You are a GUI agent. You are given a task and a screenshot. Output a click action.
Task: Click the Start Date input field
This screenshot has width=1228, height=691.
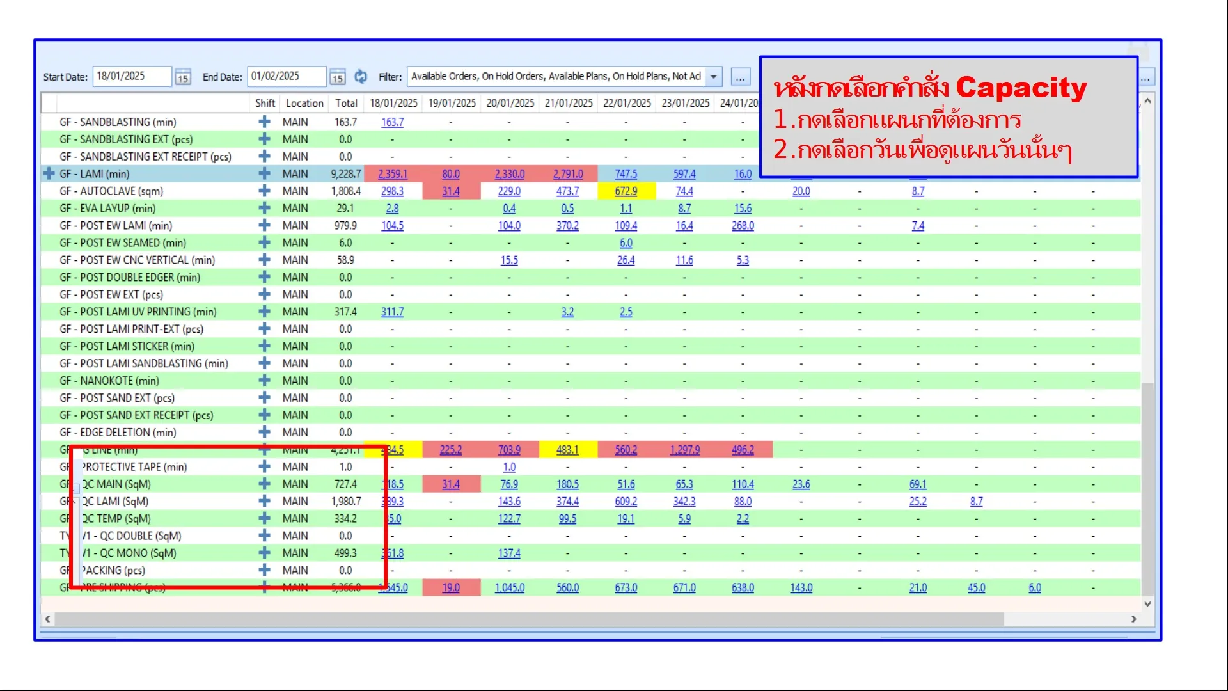coord(132,76)
